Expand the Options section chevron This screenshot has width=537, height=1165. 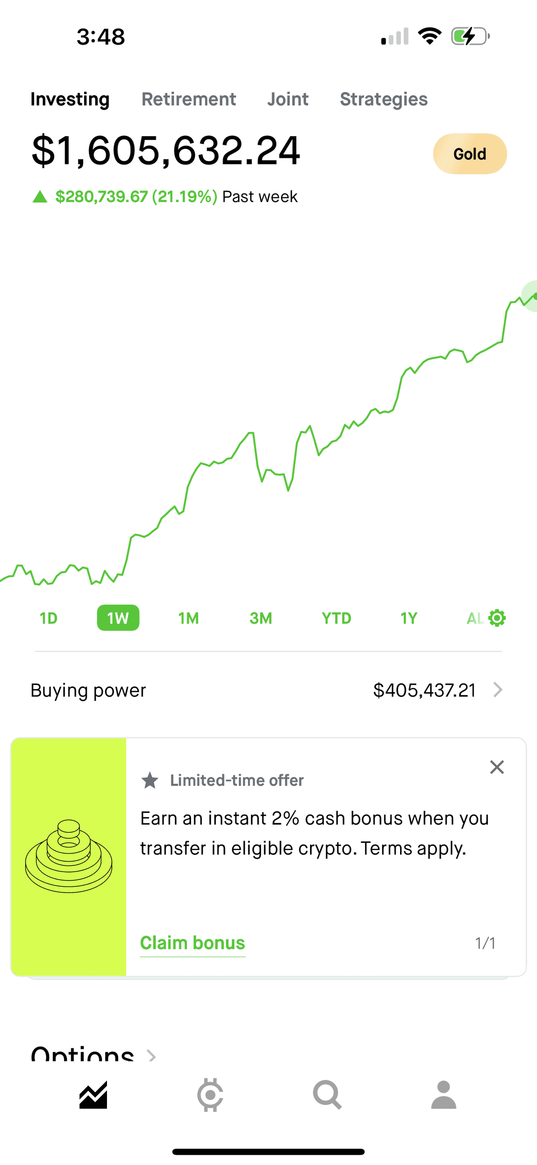click(x=152, y=1056)
